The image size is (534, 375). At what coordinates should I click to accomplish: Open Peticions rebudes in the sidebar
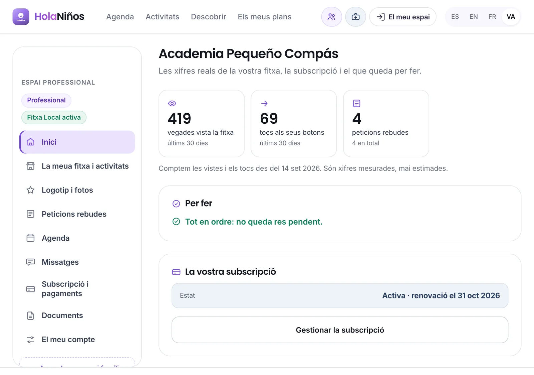coord(77,214)
